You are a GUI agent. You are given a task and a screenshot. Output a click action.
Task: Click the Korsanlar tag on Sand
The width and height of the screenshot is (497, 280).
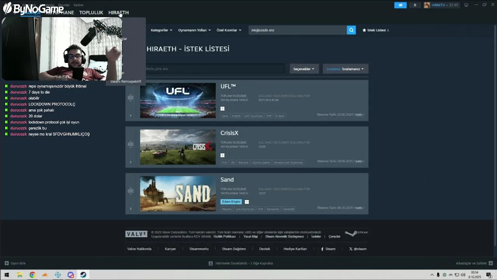(273, 209)
